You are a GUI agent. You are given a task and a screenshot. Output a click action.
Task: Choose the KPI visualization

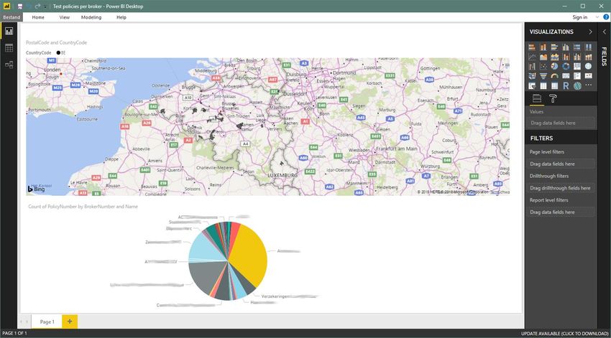(x=589, y=76)
